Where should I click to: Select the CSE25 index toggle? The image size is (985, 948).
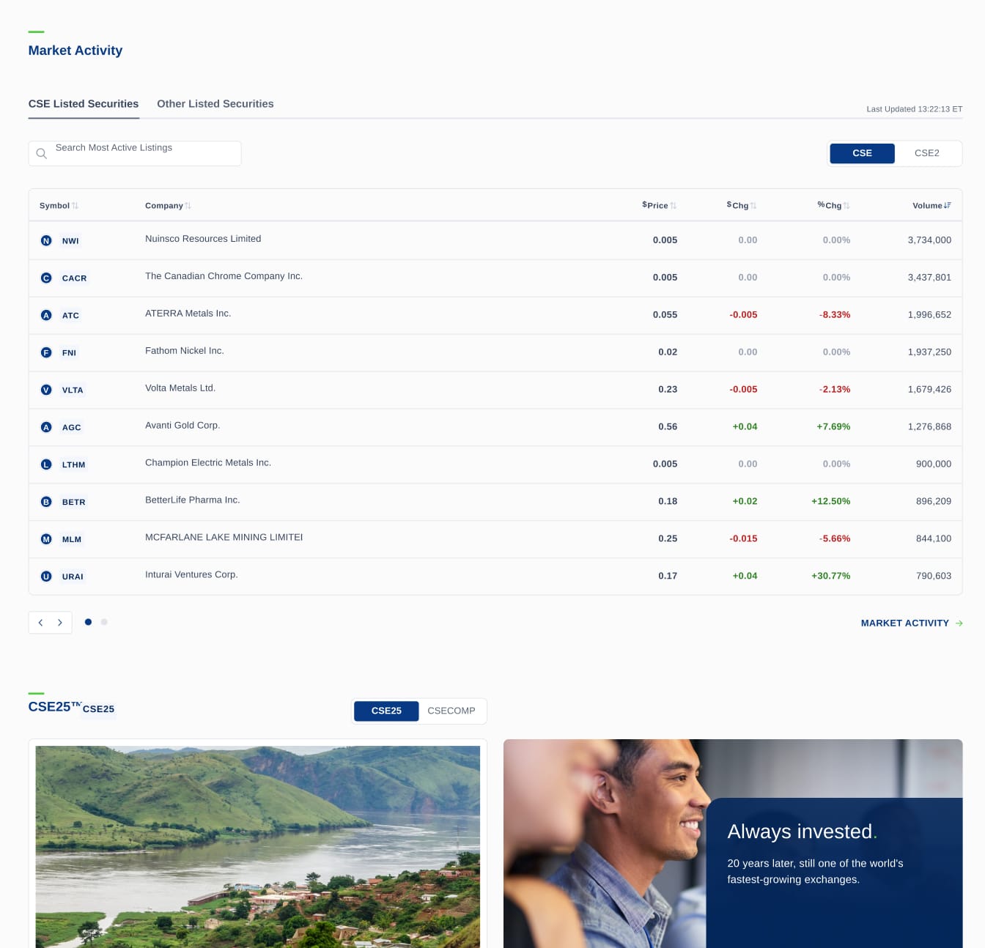pos(386,711)
